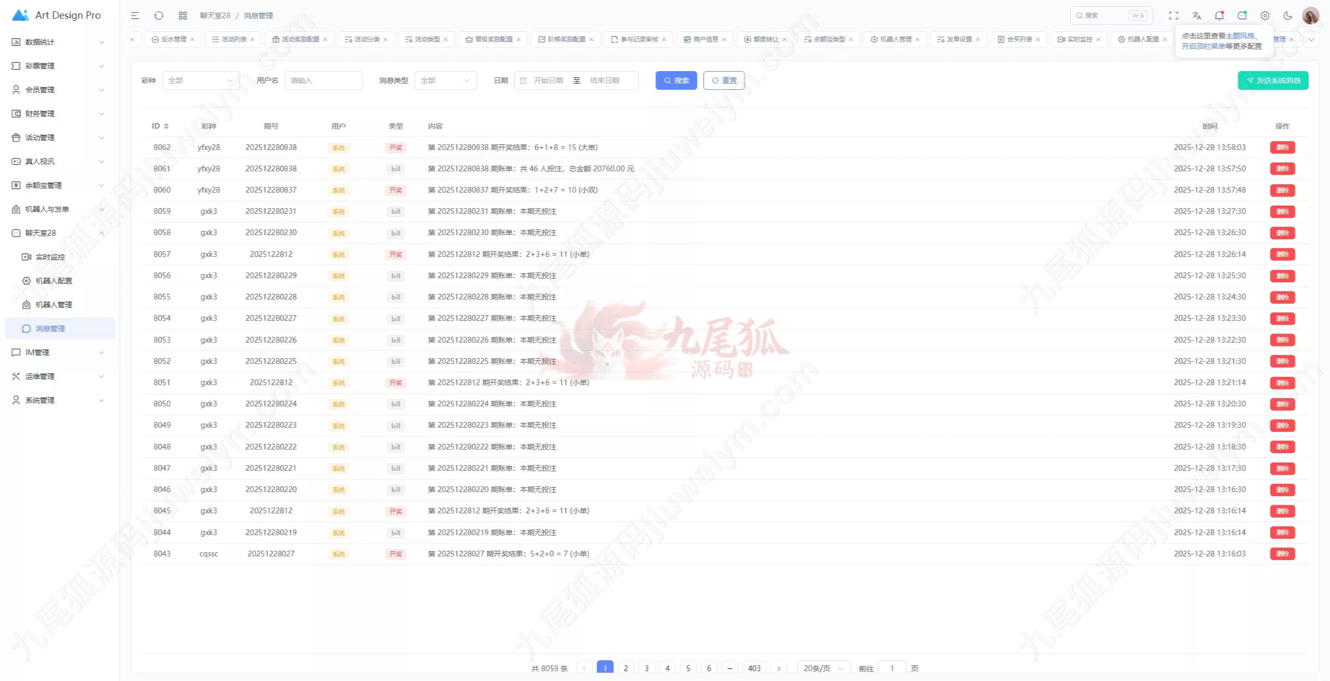Click the user avatar in the top right

point(1310,16)
